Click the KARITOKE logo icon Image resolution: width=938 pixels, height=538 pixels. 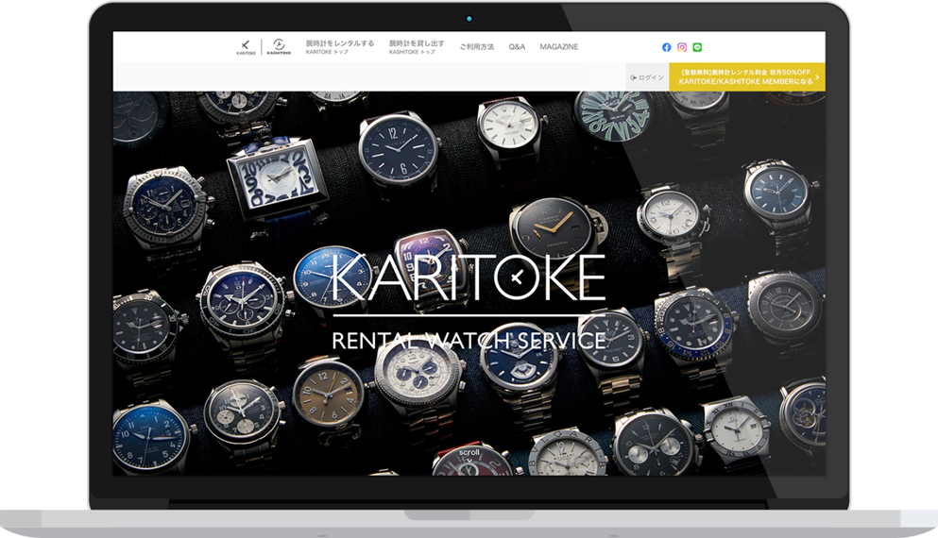246,47
